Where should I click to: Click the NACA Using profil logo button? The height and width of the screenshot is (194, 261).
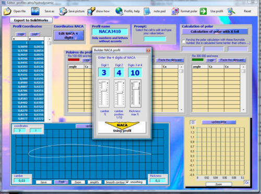click(122, 127)
